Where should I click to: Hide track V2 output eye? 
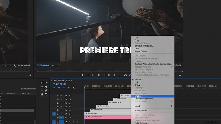click(x=70, y=114)
